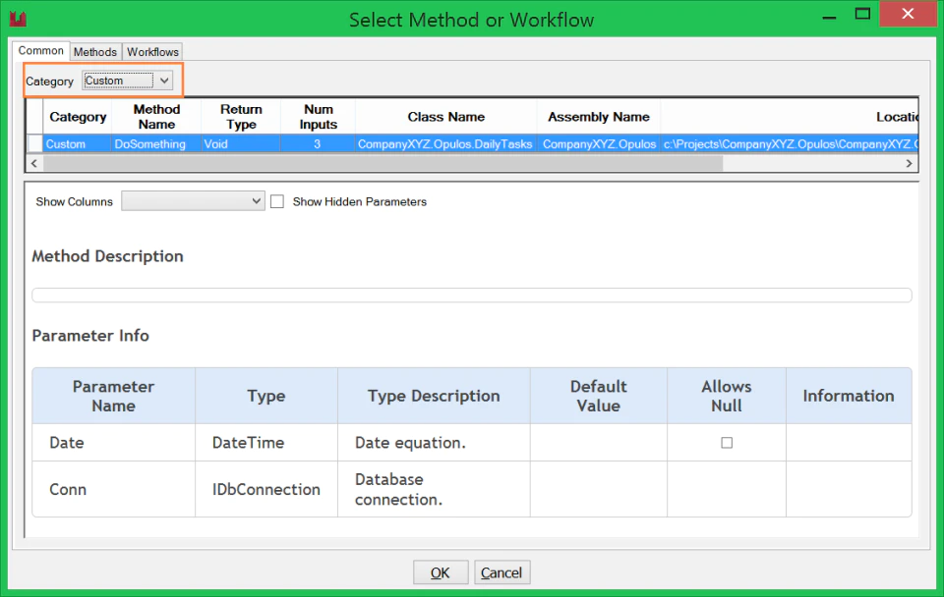The width and height of the screenshot is (944, 597).
Task: Open the Category dropdown arrow
Action: pos(164,81)
